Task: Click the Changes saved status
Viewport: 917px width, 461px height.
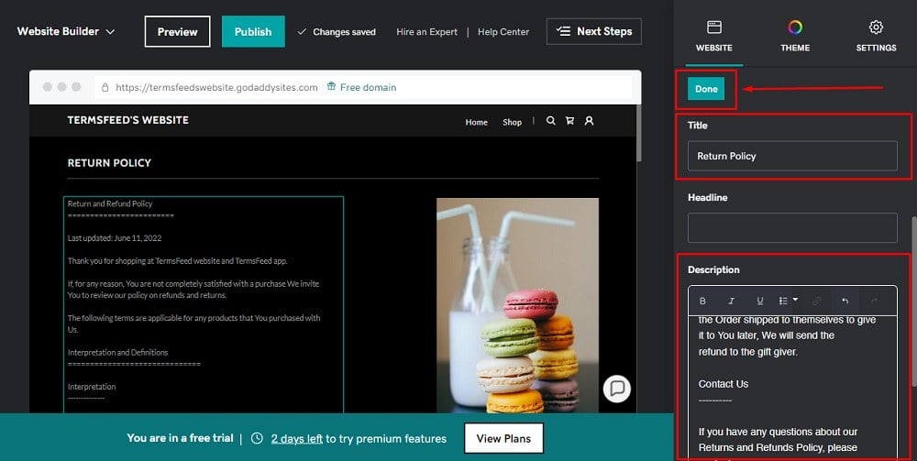Action: pyautogui.click(x=337, y=32)
